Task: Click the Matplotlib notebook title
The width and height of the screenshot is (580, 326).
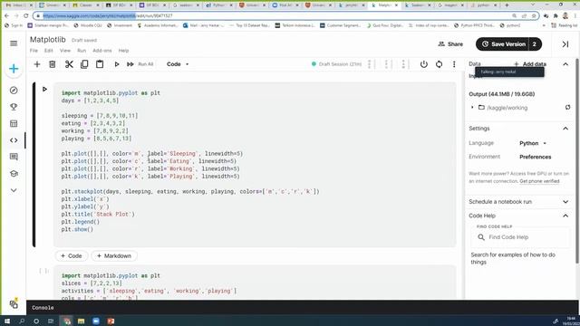Action: [48, 40]
